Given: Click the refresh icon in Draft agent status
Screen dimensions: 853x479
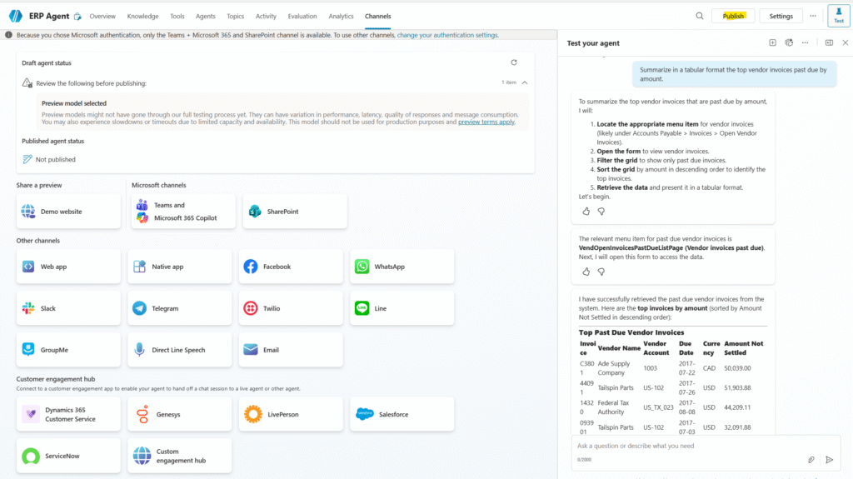Looking at the screenshot, I should coord(514,62).
